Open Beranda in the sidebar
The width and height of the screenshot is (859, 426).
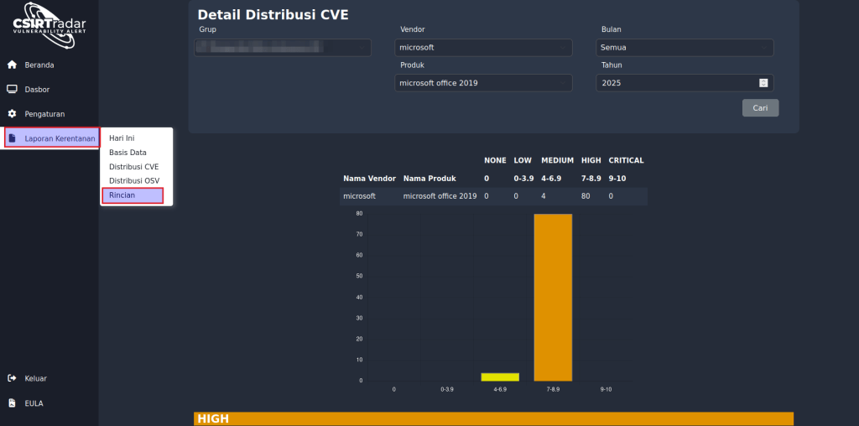tap(39, 65)
